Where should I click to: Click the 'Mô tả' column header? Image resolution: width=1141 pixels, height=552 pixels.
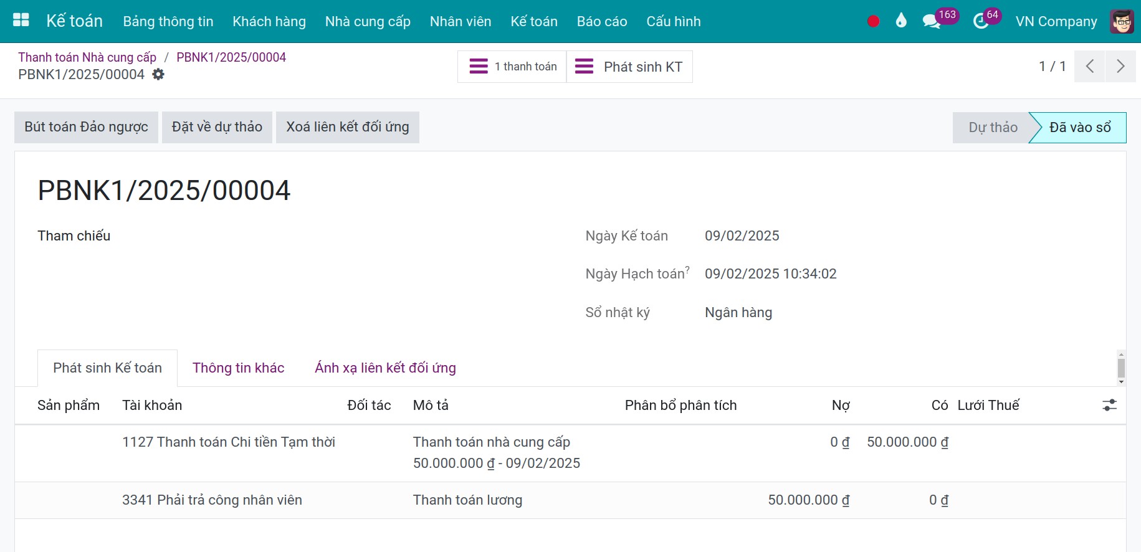tap(431, 406)
